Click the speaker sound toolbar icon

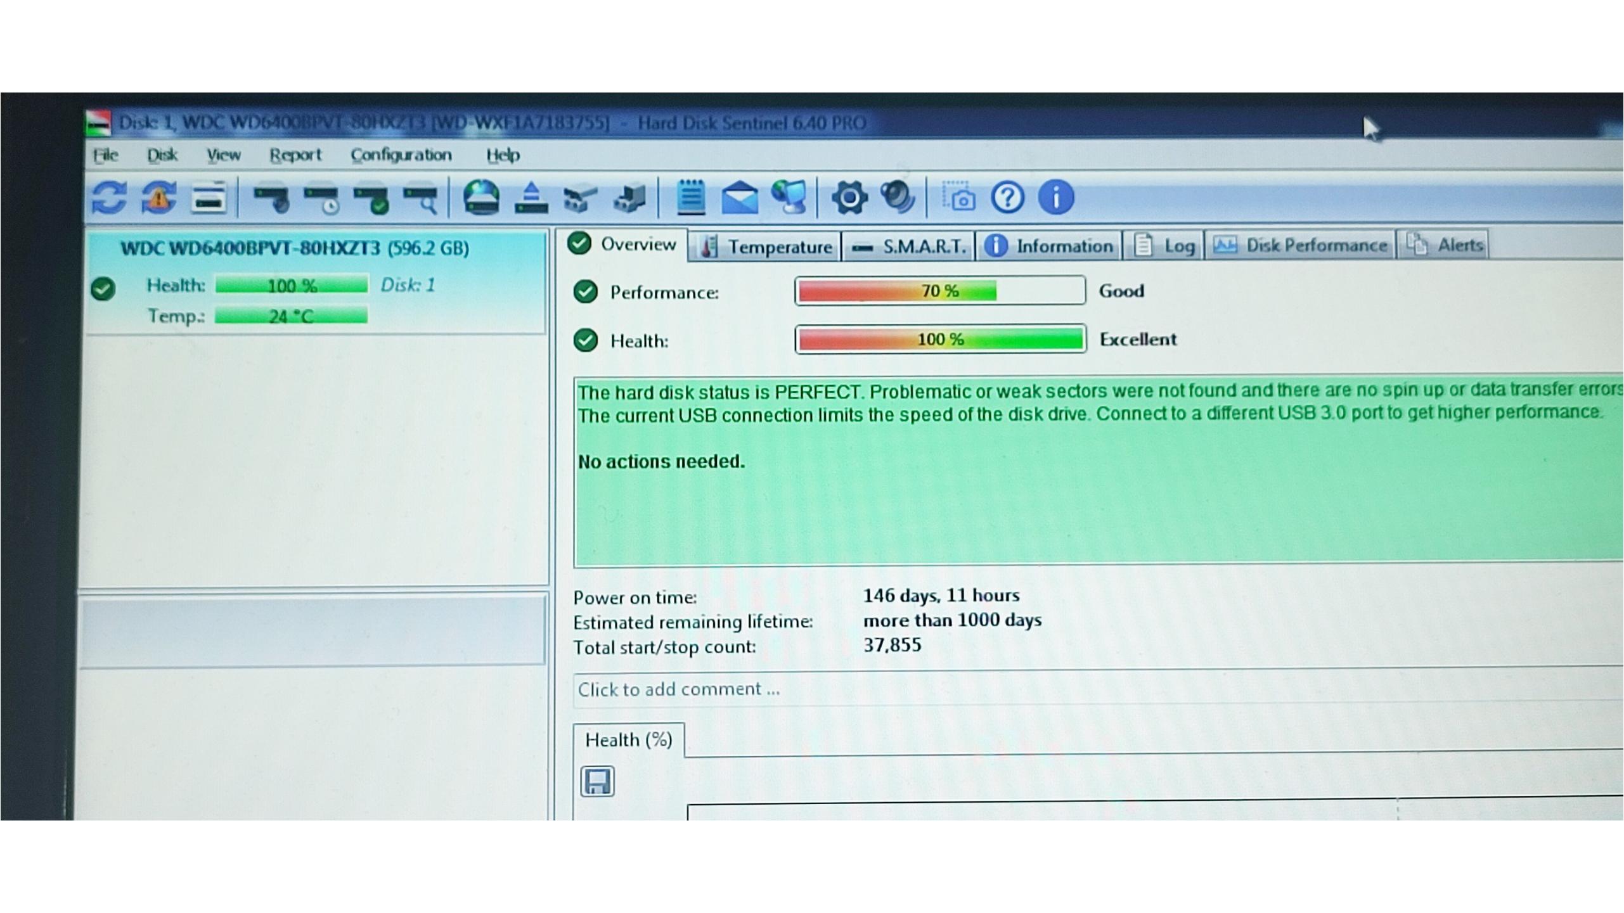tap(898, 196)
